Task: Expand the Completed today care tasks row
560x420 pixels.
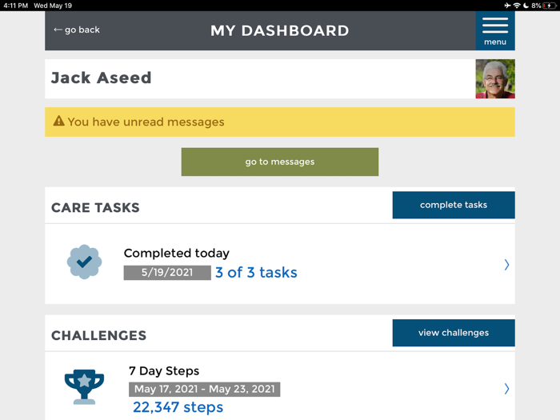Action: pyautogui.click(x=506, y=265)
